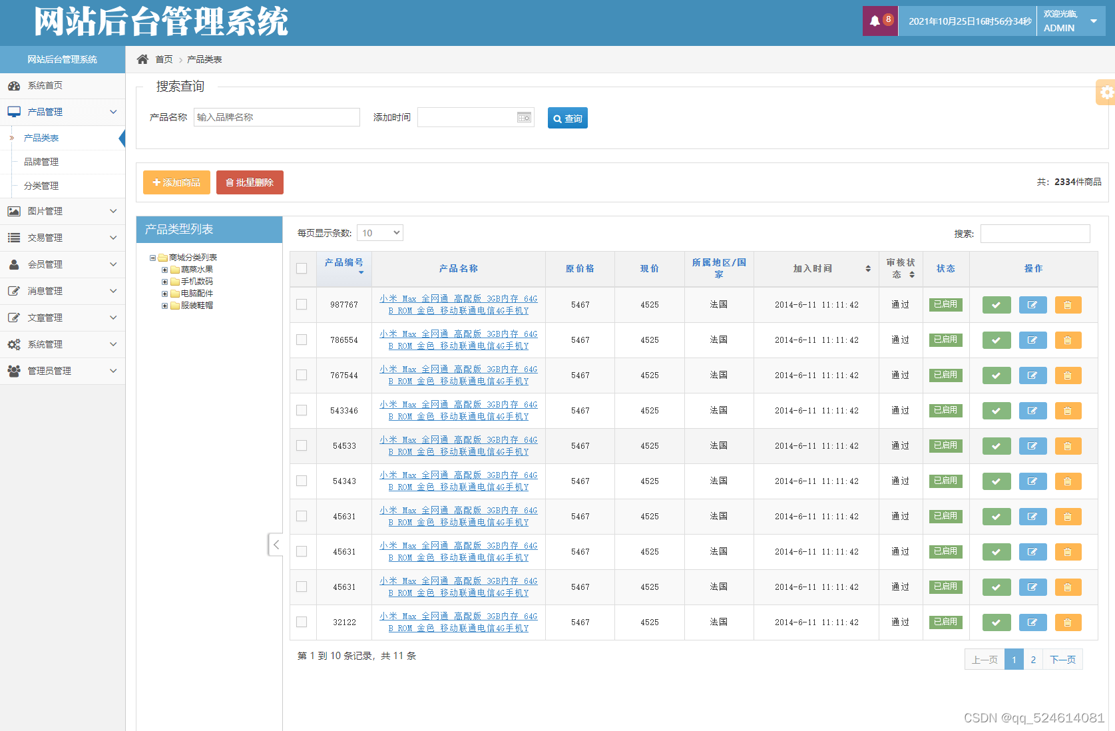Approve product 54533 with green check button
Image resolution: width=1115 pixels, height=731 pixels.
click(997, 446)
